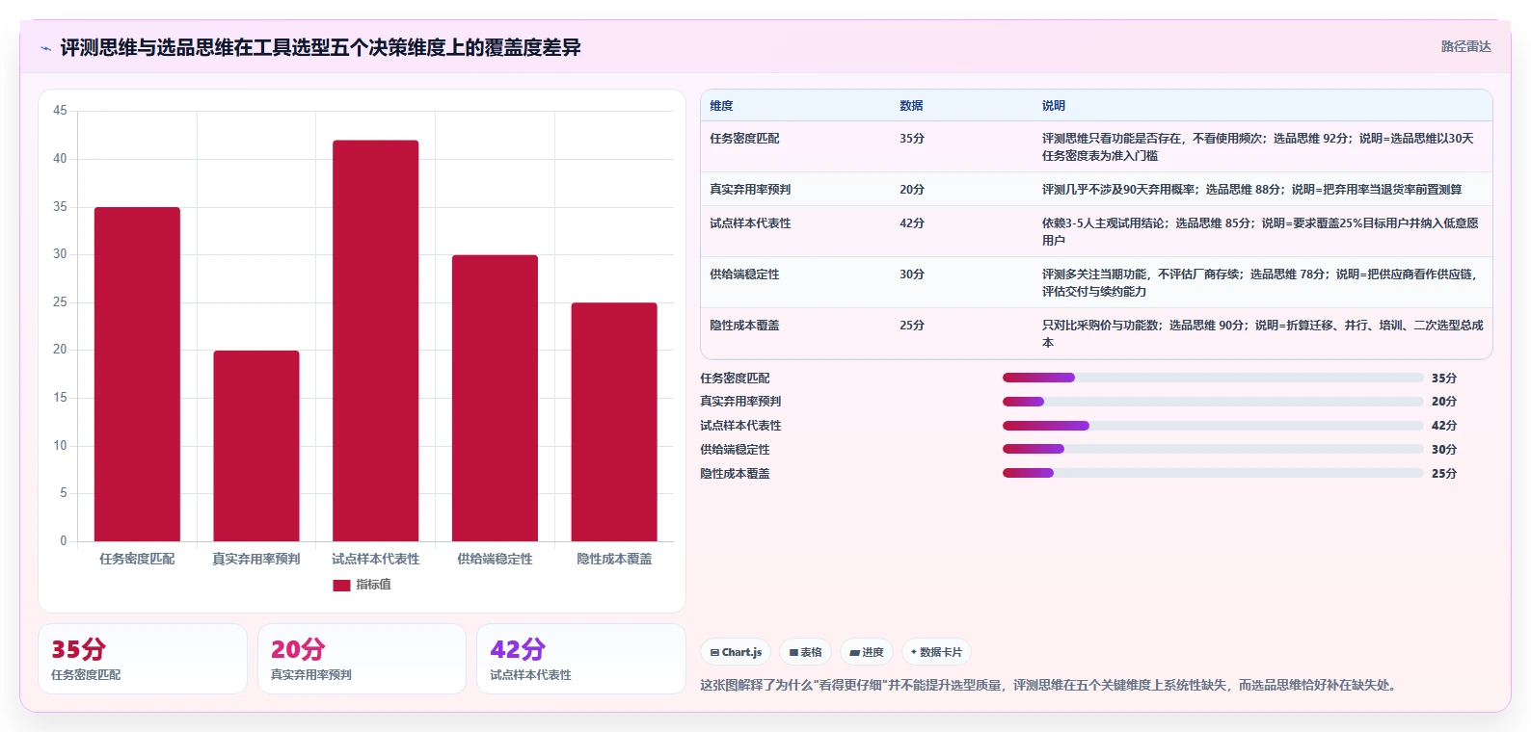Click the description mentioning 选品思维 78分
Image resolution: width=1531 pixels, height=732 pixels.
click(1259, 283)
